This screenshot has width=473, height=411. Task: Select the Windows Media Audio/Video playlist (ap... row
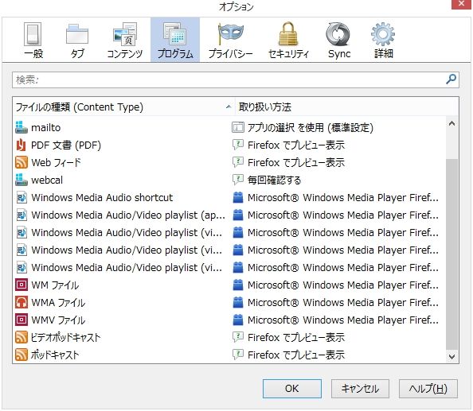pyautogui.click(x=229, y=215)
